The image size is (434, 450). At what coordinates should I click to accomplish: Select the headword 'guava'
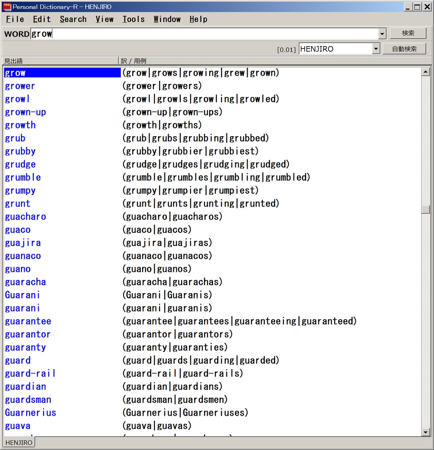(18, 426)
